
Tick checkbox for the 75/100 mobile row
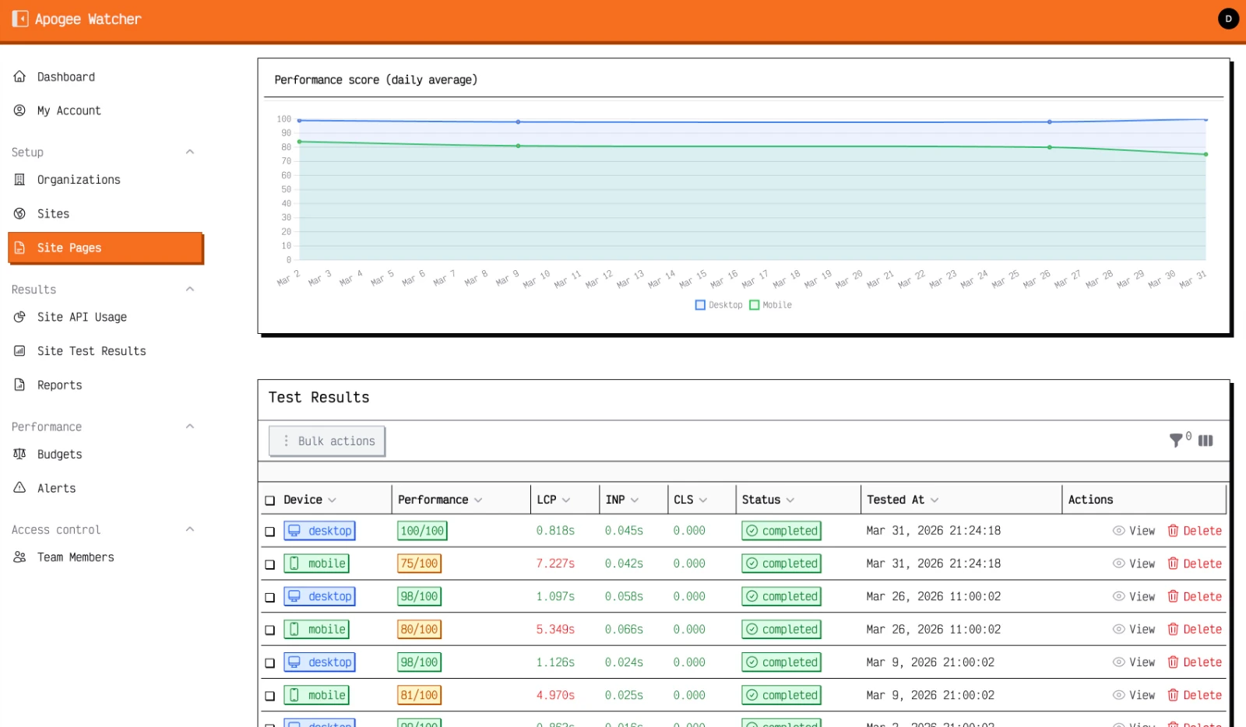tap(270, 564)
